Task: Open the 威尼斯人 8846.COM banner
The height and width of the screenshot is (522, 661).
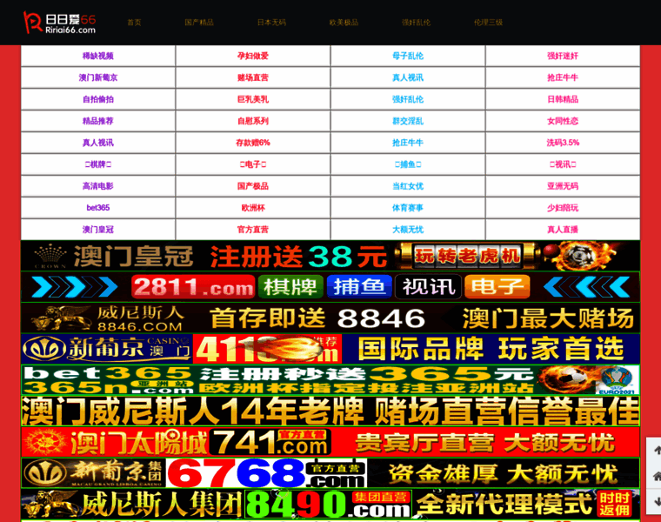Action: pyautogui.click(x=330, y=318)
